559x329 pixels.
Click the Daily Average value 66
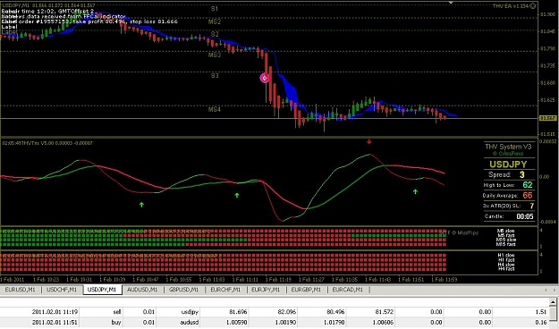528,195
